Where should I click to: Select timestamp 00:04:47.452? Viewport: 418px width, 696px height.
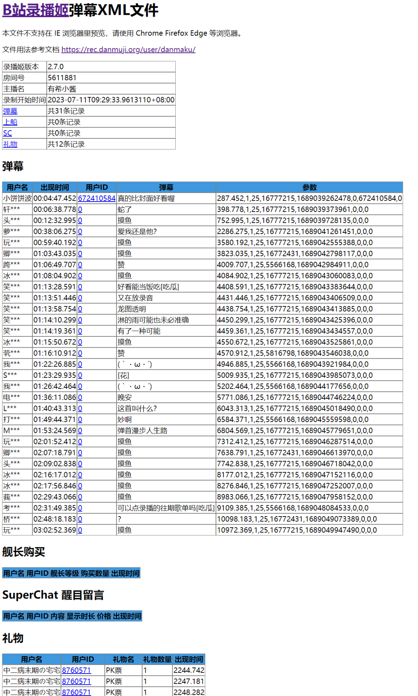(x=55, y=198)
